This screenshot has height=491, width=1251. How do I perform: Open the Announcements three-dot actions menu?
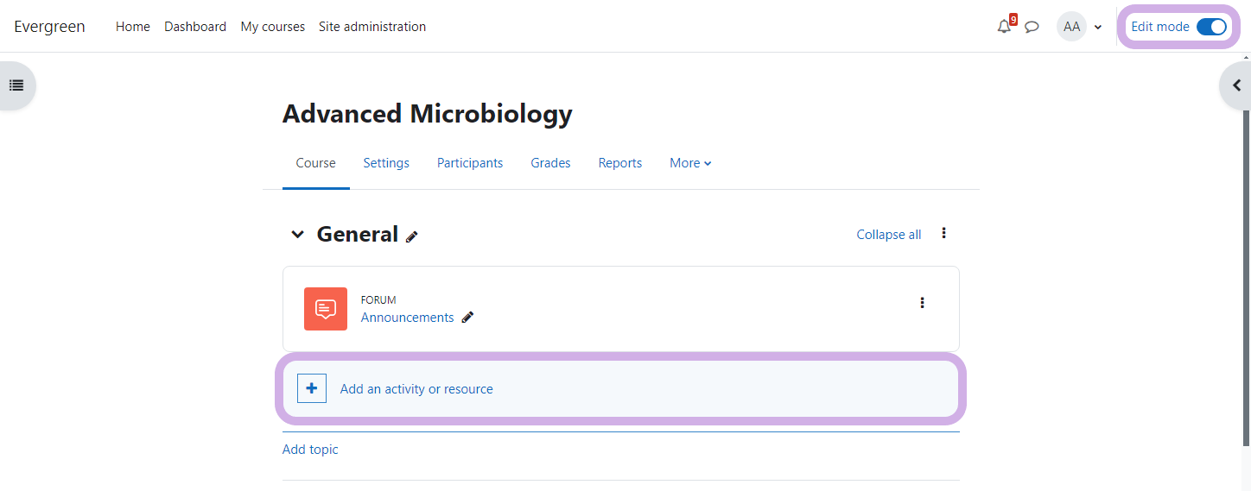pyautogui.click(x=922, y=303)
